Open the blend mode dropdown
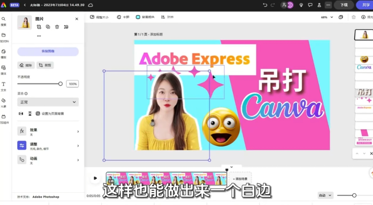Screen dimensions: 373x205 (x=48, y=102)
